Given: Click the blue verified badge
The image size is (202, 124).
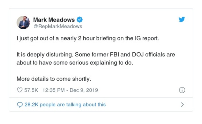Looking at the screenshot, I should [80, 19].
